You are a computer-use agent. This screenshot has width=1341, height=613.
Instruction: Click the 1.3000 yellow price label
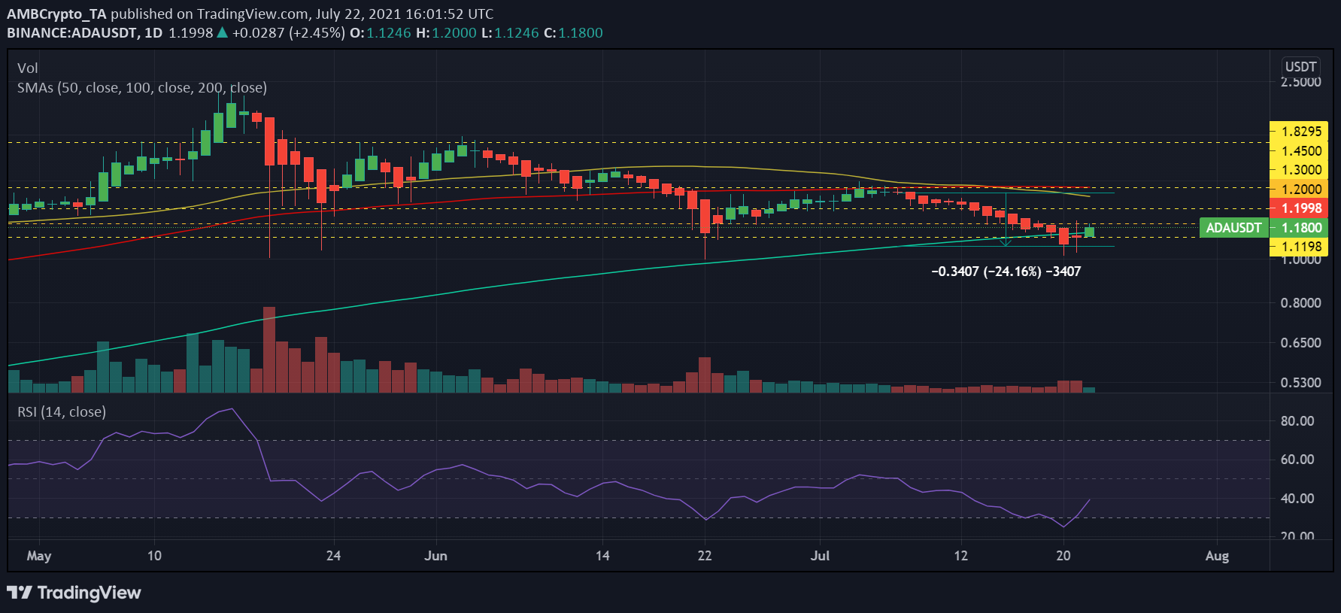tap(1299, 170)
